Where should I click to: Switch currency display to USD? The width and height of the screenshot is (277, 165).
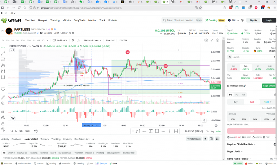[x=120, y=40]
